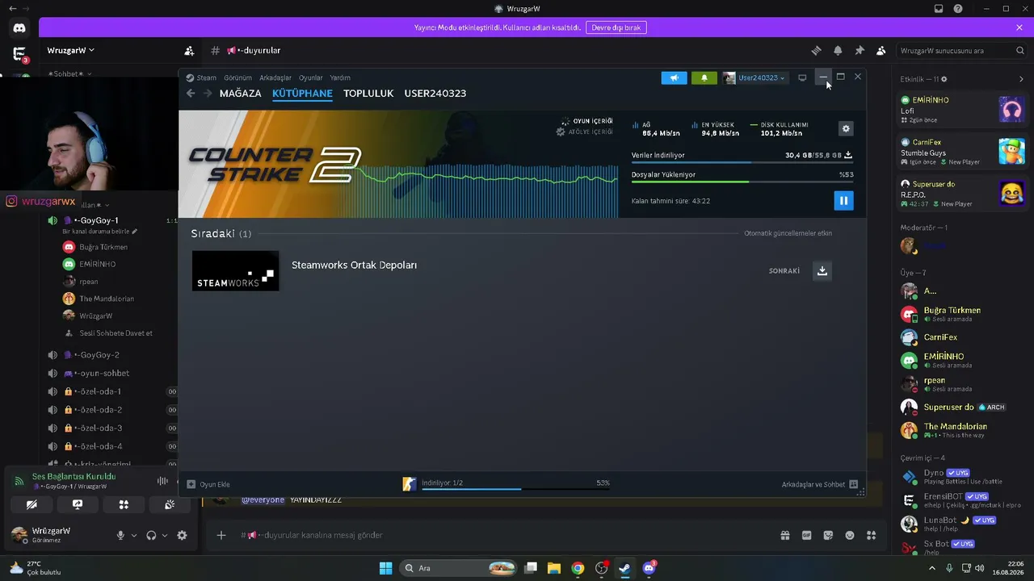The height and width of the screenshot is (581, 1034).
Task: Open headphone output options arrow
Action: (165, 535)
